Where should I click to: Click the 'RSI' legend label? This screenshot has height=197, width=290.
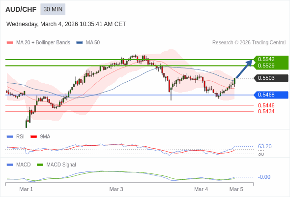pos(20,137)
